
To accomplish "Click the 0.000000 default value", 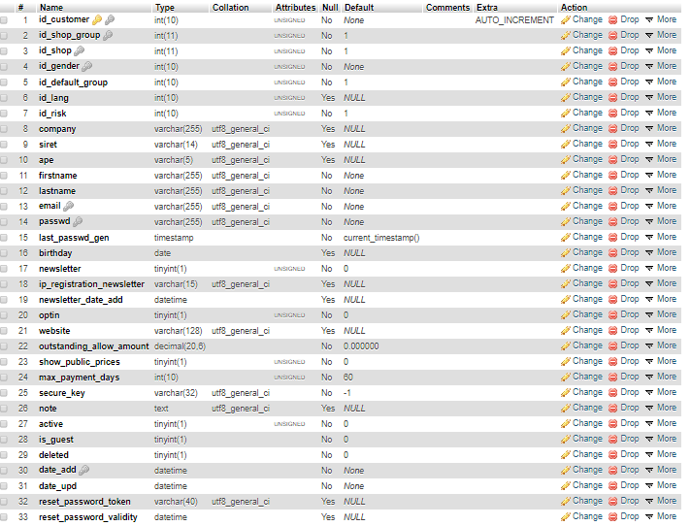I will (361, 346).
